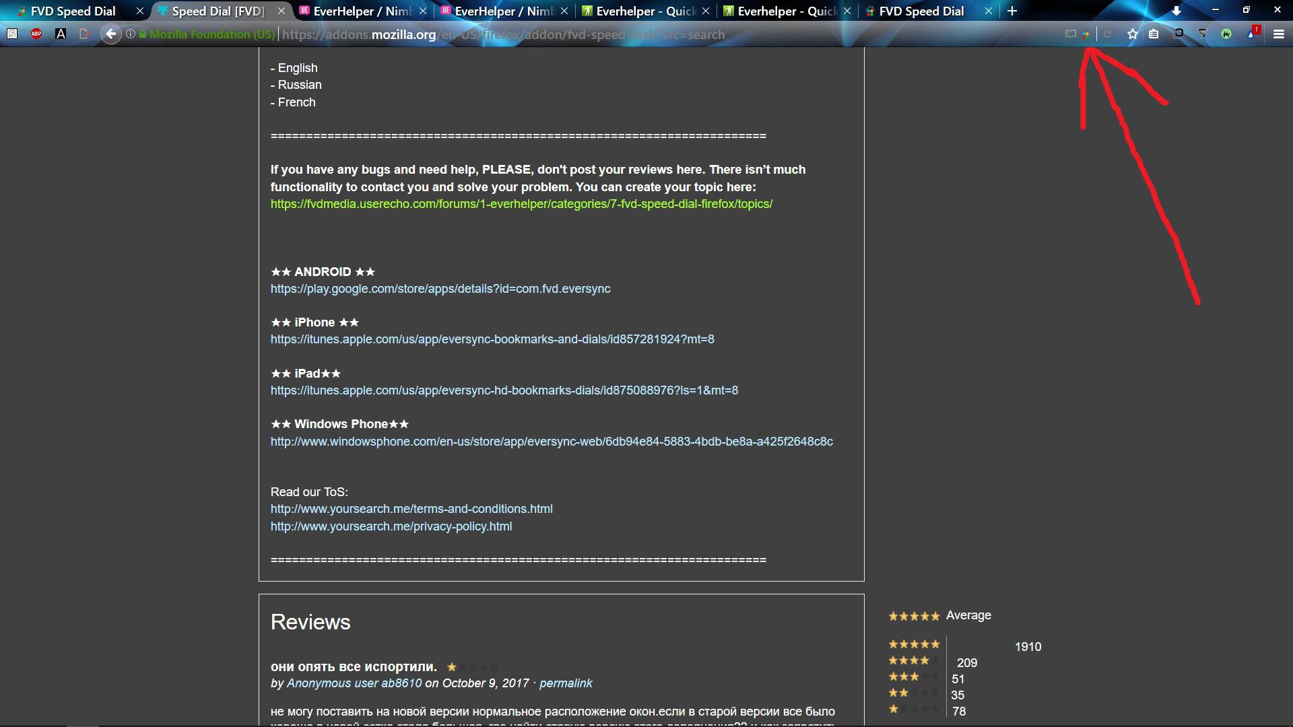Screen dimensions: 1293x727
Task: Click the S extension icon in toolbar
Action: point(12,34)
